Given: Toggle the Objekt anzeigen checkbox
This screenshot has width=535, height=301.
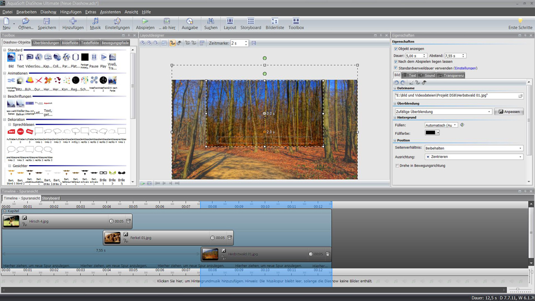Looking at the screenshot, I should click(396, 49).
